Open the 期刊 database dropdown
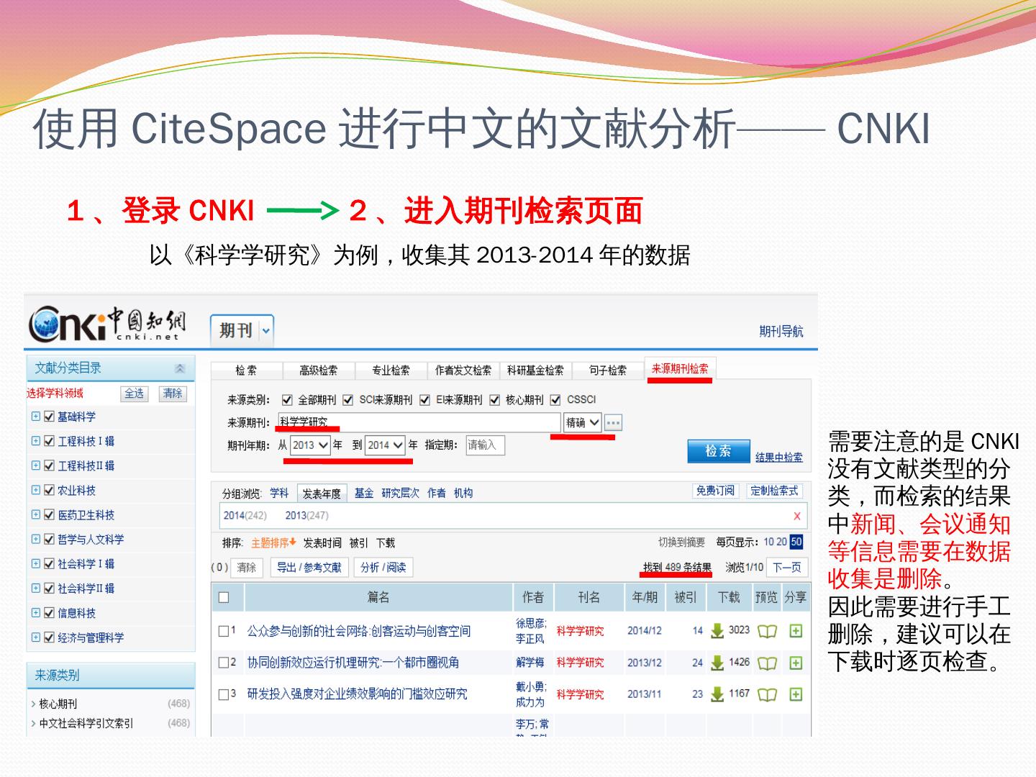 point(265,331)
